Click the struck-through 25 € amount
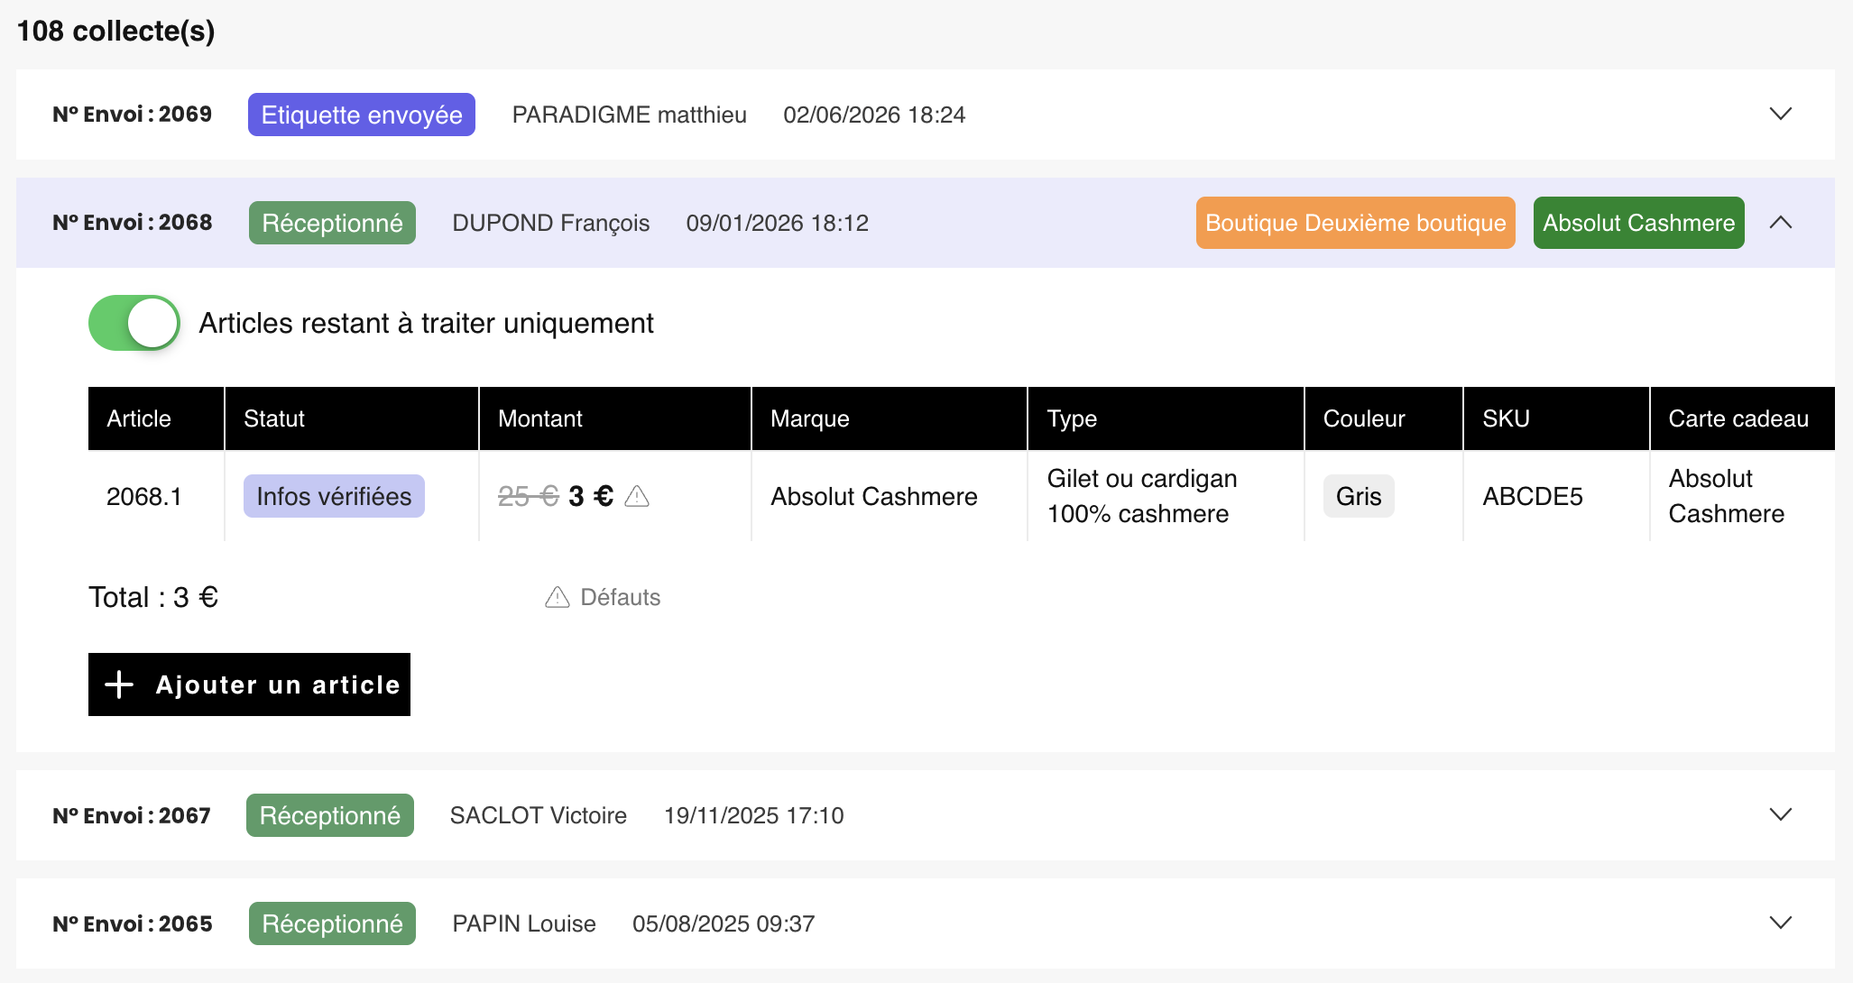Image resolution: width=1853 pixels, height=983 pixels. point(529,496)
